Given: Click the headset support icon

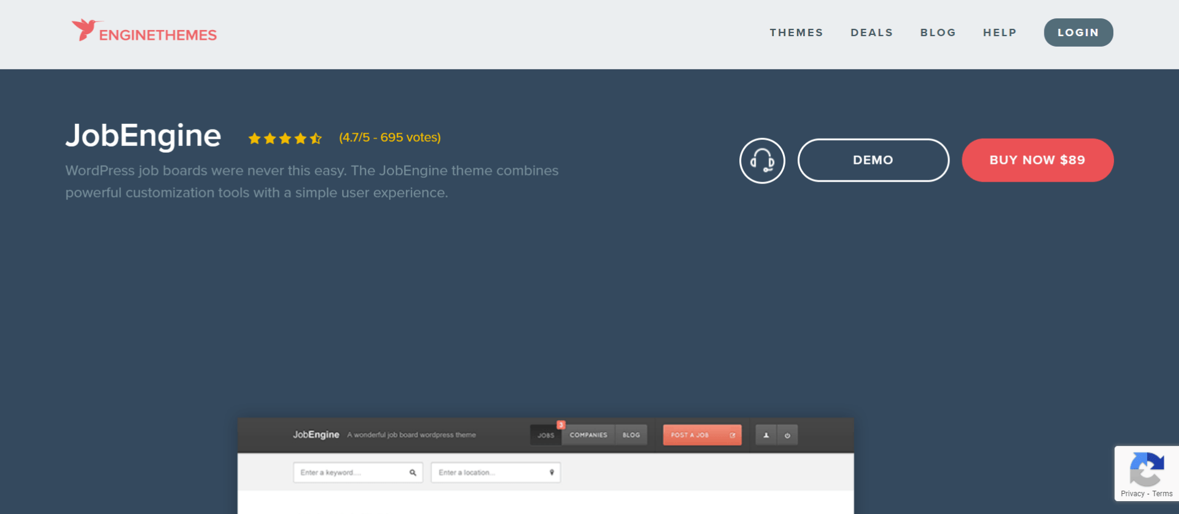Looking at the screenshot, I should click(x=762, y=161).
